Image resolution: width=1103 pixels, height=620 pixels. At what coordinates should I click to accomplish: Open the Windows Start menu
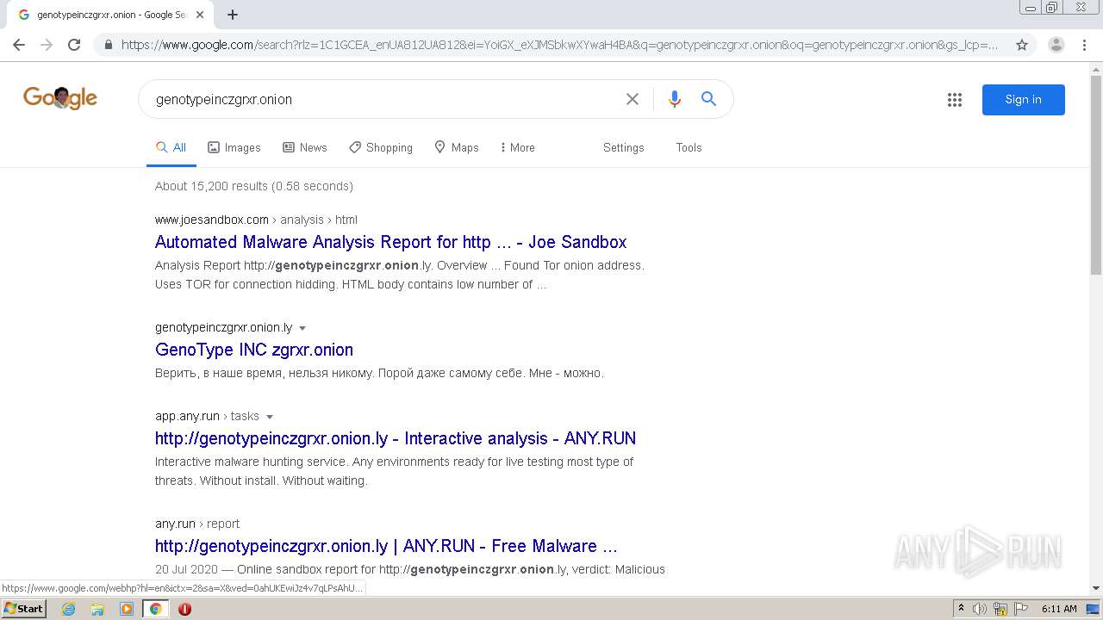pyautogui.click(x=23, y=609)
